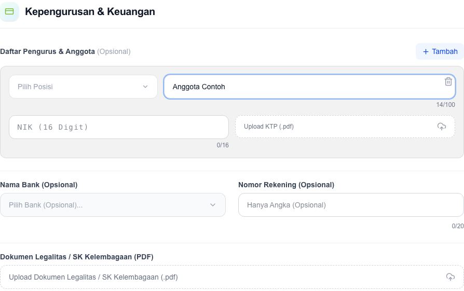Click the Nomor Rekening (Opsional) label
The height and width of the screenshot is (291, 464).
pos(286,185)
